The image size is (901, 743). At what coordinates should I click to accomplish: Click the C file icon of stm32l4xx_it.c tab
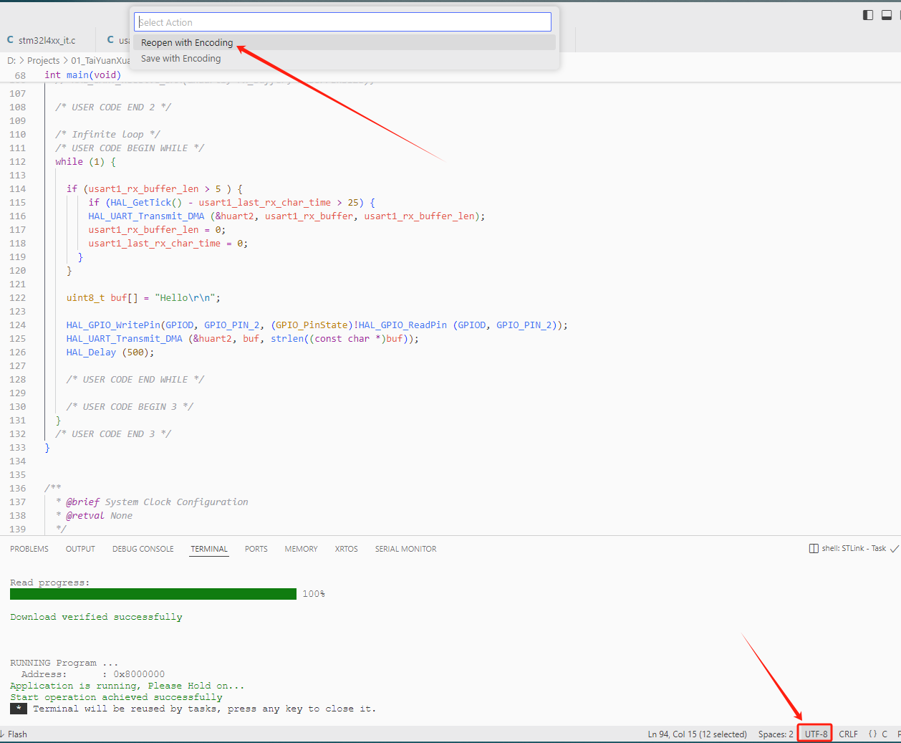click(x=10, y=40)
